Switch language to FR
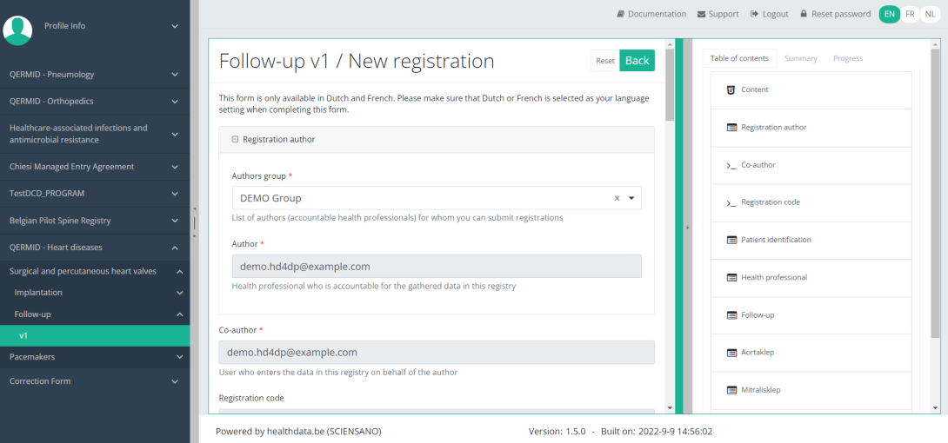 click(910, 14)
